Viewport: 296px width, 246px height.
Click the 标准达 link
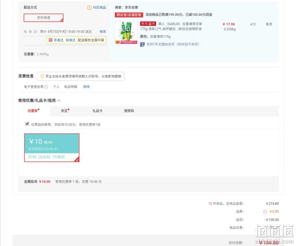[x=70, y=40]
